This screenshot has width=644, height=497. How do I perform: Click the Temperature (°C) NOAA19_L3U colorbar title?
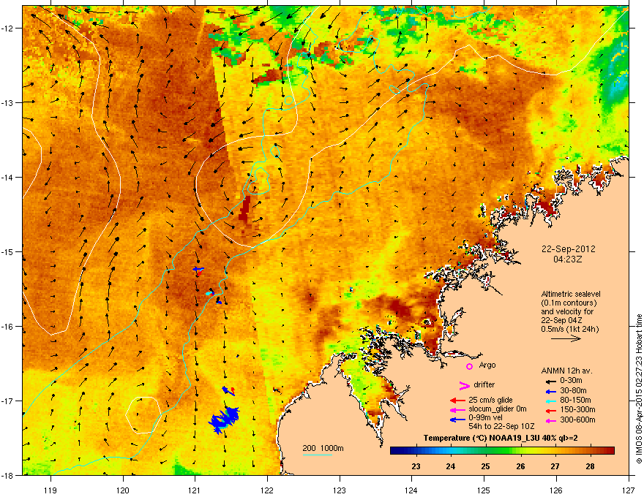pyautogui.click(x=501, y=438)
